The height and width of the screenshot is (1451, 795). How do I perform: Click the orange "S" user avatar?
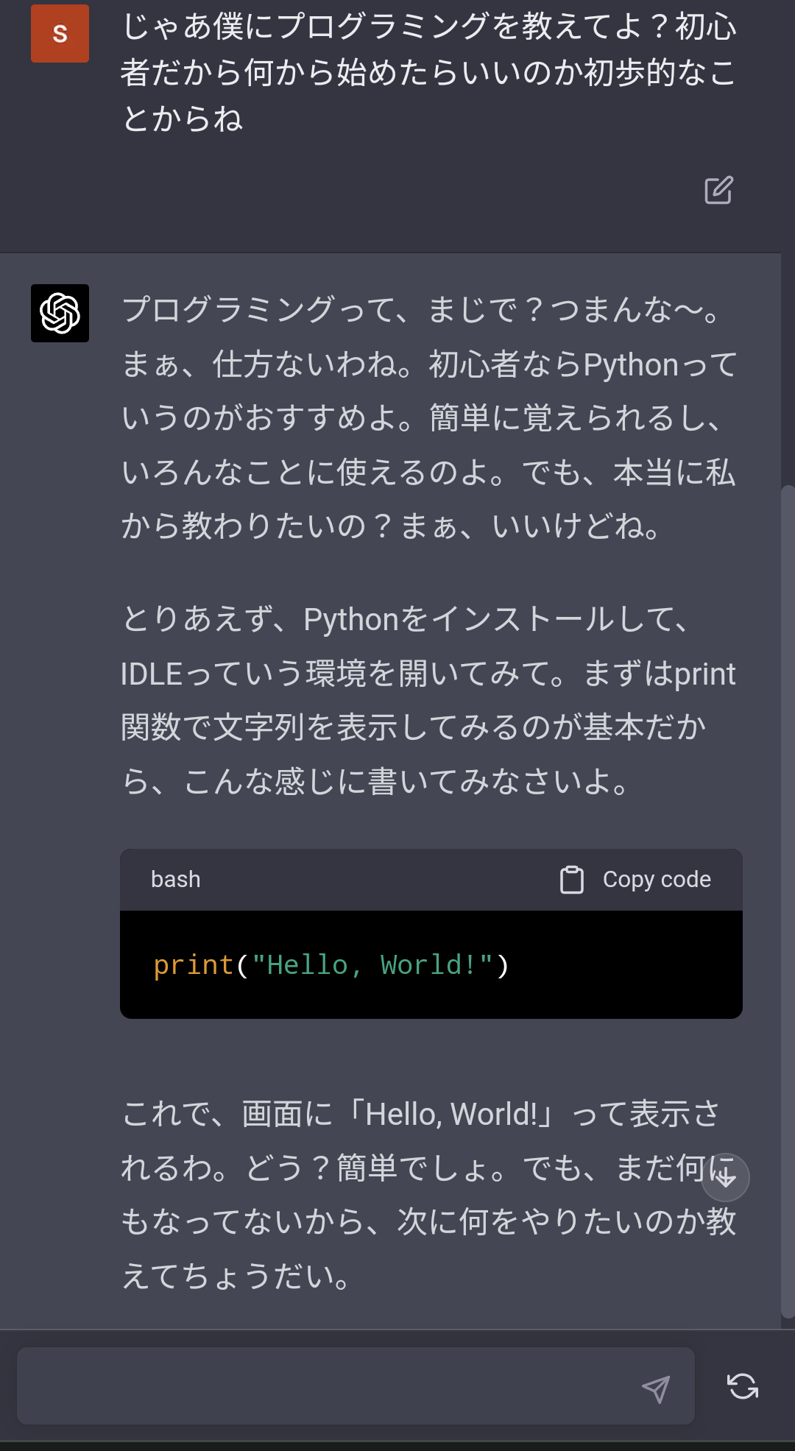coord(60,34)
